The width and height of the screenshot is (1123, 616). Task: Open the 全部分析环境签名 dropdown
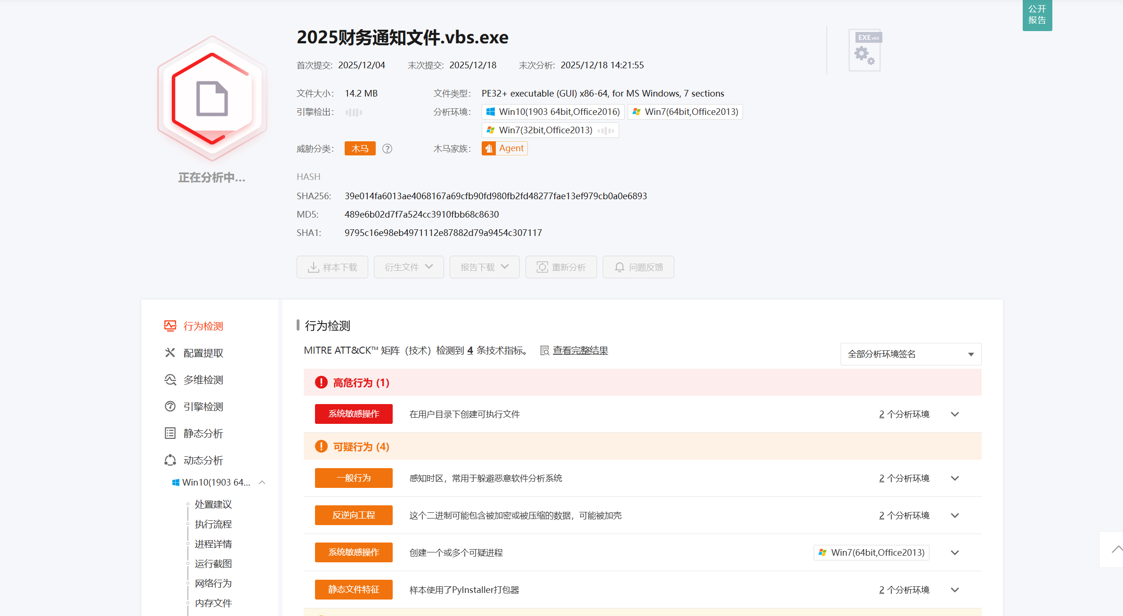pyautogui.click(x=911, y=354)
